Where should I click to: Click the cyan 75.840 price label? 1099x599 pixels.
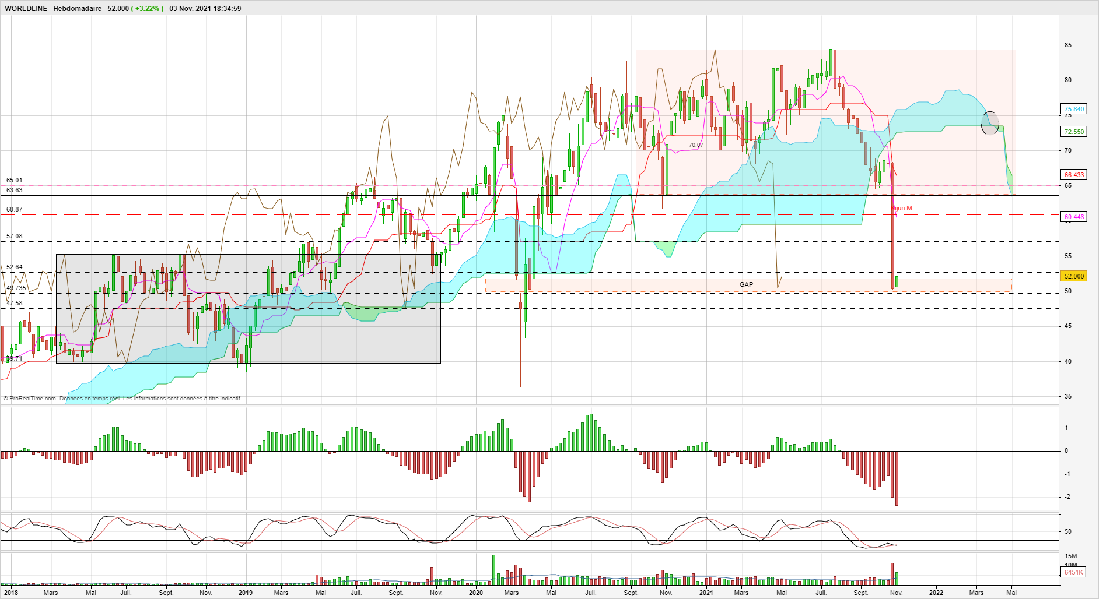pos(1074,109)
